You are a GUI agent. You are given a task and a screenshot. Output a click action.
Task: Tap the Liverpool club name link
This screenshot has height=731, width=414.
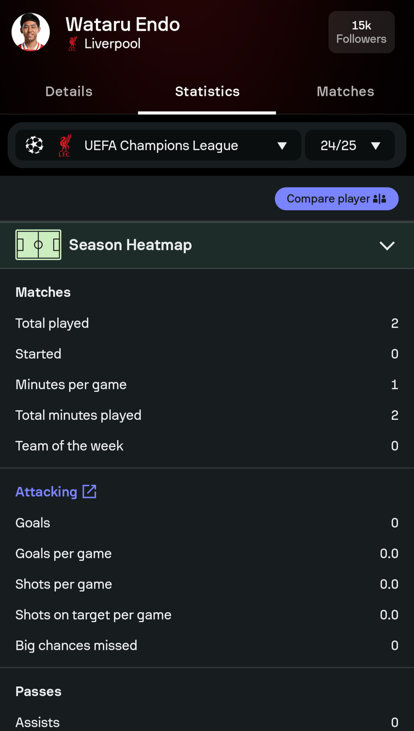(112, 44)
